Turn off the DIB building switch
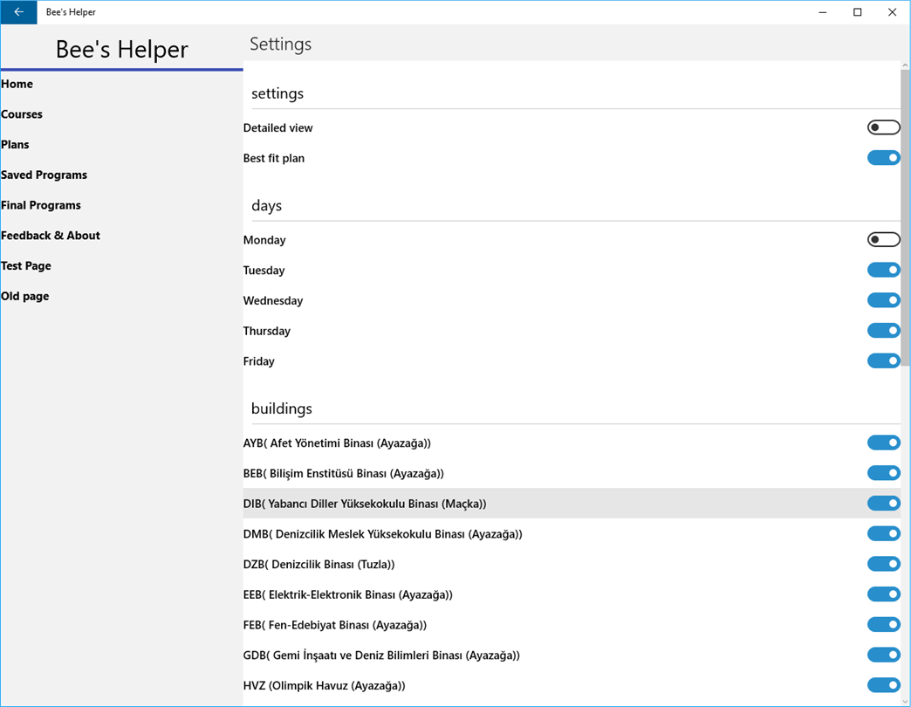This screenshot has width=911, height=707. tap(883, 504)
